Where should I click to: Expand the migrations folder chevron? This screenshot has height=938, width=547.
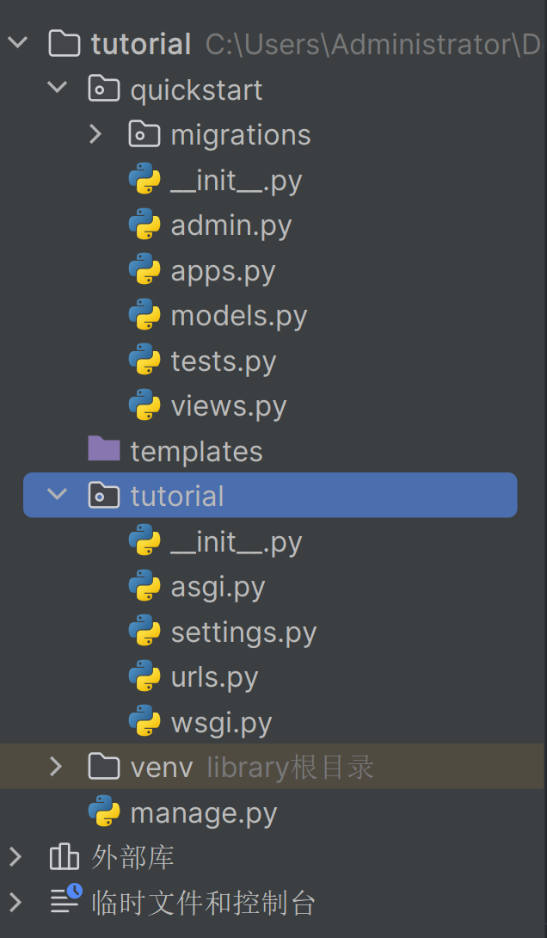(x=95, y=135)
